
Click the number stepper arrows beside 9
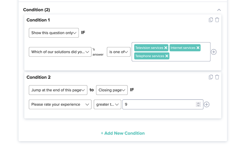pos(198,104)
